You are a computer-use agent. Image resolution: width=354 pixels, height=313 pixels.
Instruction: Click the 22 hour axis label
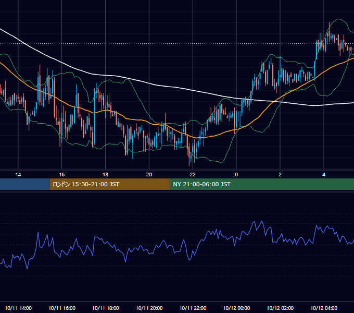[x=193, y=175]
